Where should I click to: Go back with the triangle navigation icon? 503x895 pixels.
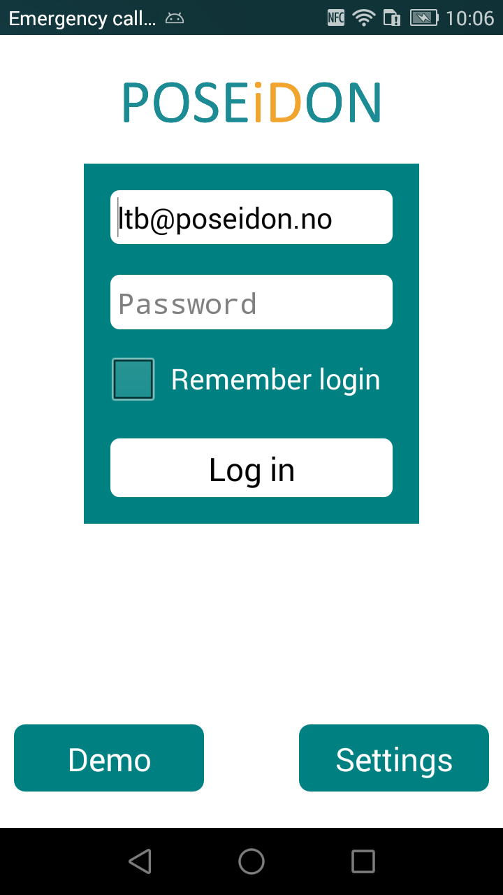(x=140, y=861)
